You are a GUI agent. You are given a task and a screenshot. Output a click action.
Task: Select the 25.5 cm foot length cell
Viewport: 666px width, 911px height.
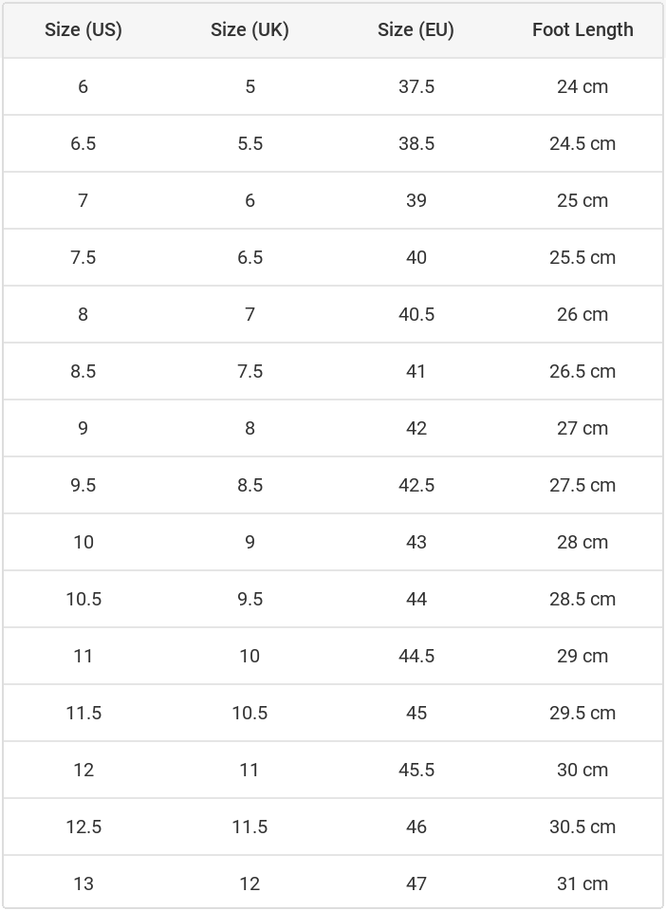point(583,257)
